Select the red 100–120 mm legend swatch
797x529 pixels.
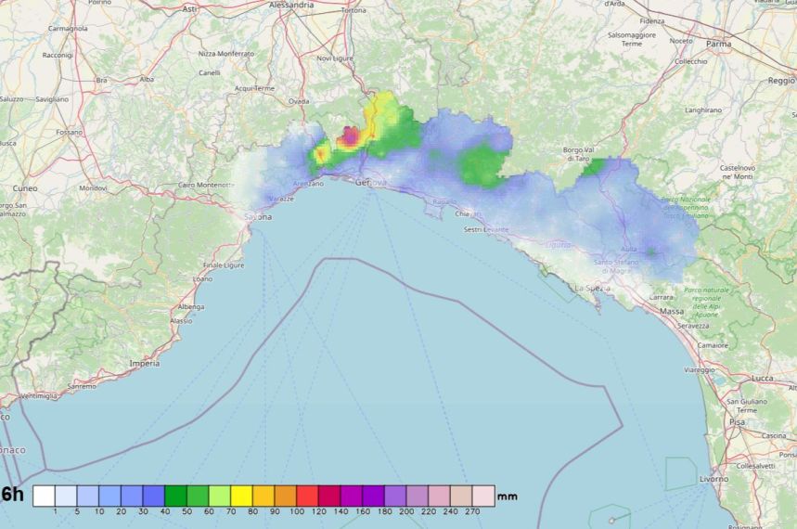point(307,496)
